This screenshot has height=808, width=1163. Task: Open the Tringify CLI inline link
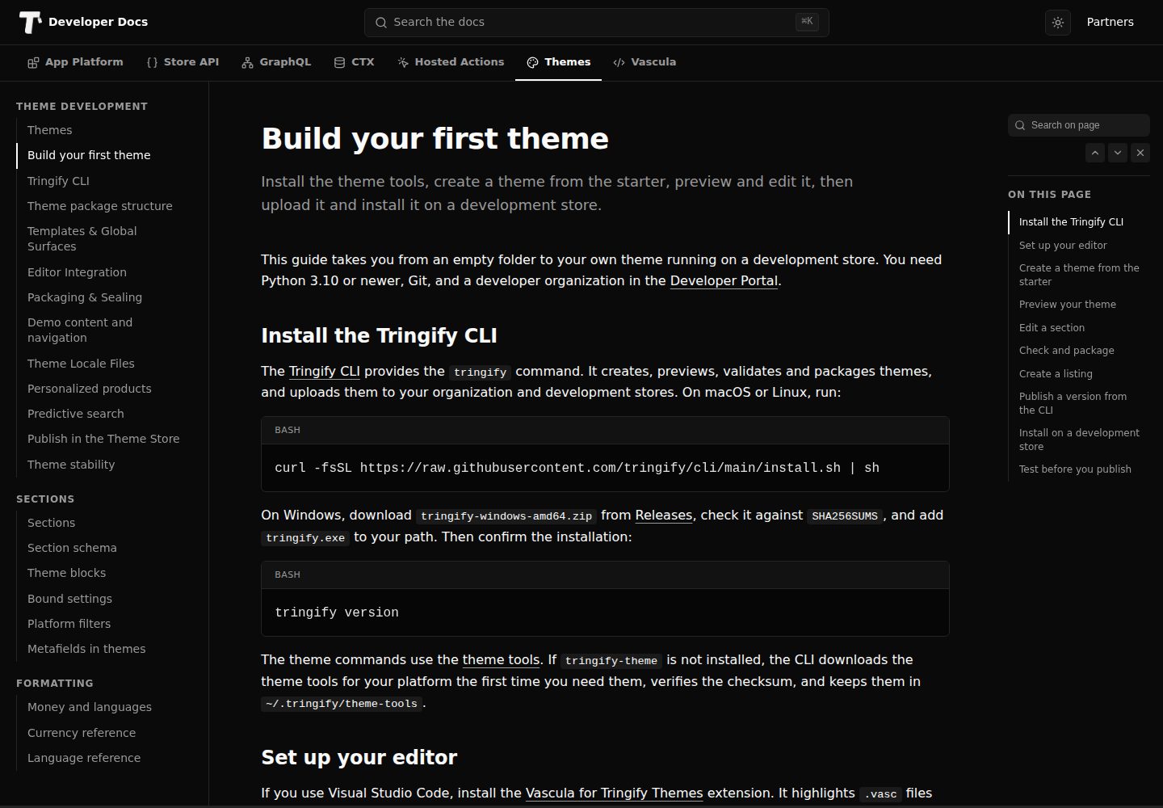pyautogui.click(x=325, y=372)
